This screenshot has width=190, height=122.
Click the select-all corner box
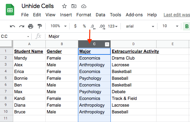(6, 44)
